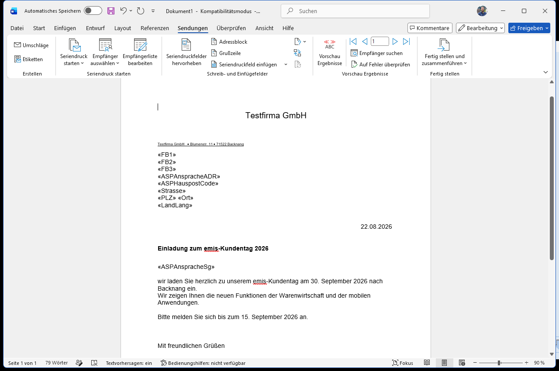Enable Fokus mode
This screenshot has width=559, height=371.
pyautogui.click(x=403, y=363)
